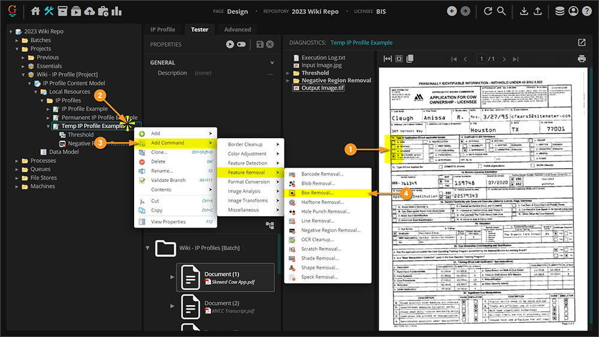Image resolution: width=599 pixels, height=337 pixels.
Task: Click the download icon in header
Action: click(x=524, y=11)
